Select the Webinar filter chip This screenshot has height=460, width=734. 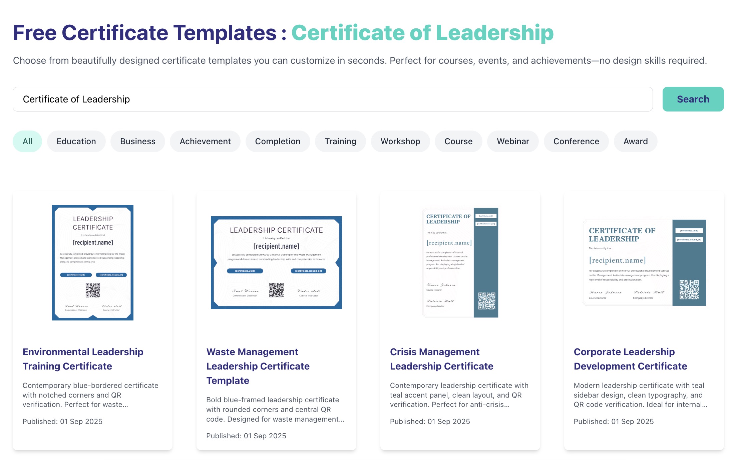(x=512, y=141)
